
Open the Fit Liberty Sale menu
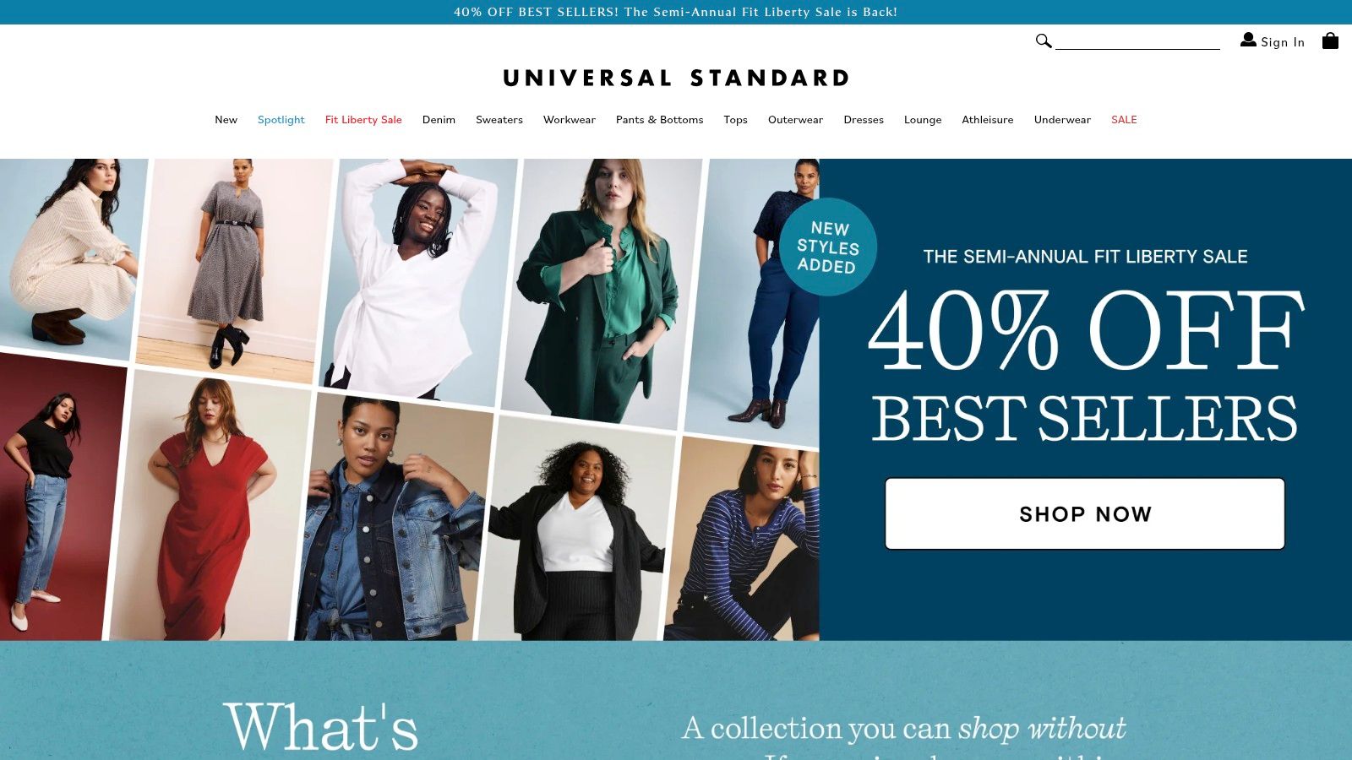363,120
